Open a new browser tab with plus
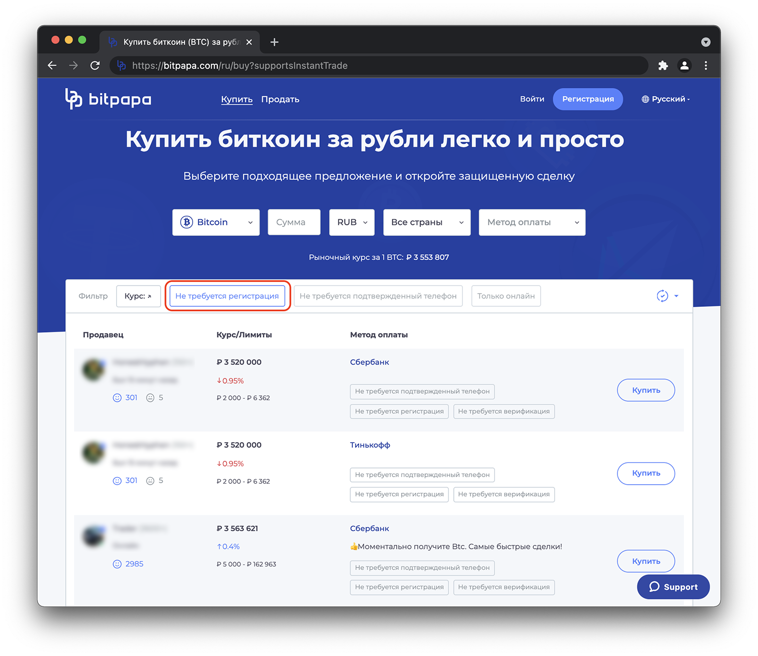 point(274,42)
